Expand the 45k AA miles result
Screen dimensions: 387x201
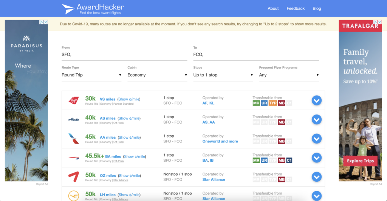(316, 139)
